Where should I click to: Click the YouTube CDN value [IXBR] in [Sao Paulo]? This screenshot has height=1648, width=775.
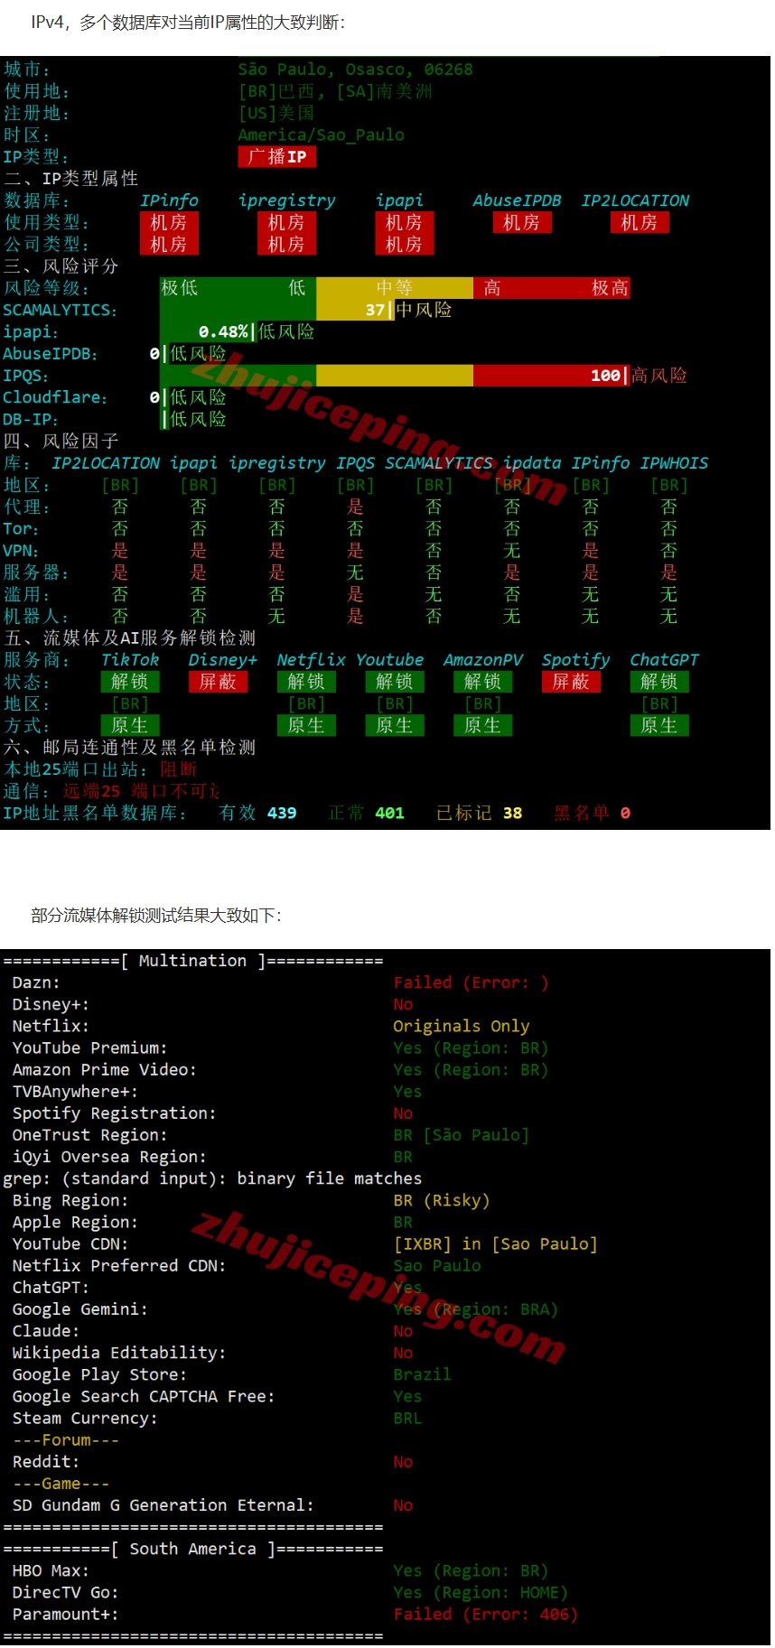(x=496, y=1244)
